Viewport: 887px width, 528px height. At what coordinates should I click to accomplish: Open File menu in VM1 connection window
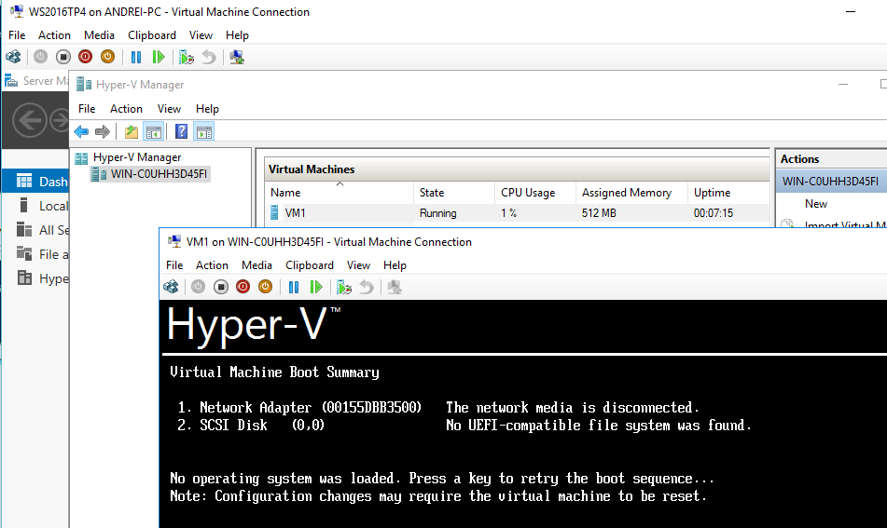point(174,264)
